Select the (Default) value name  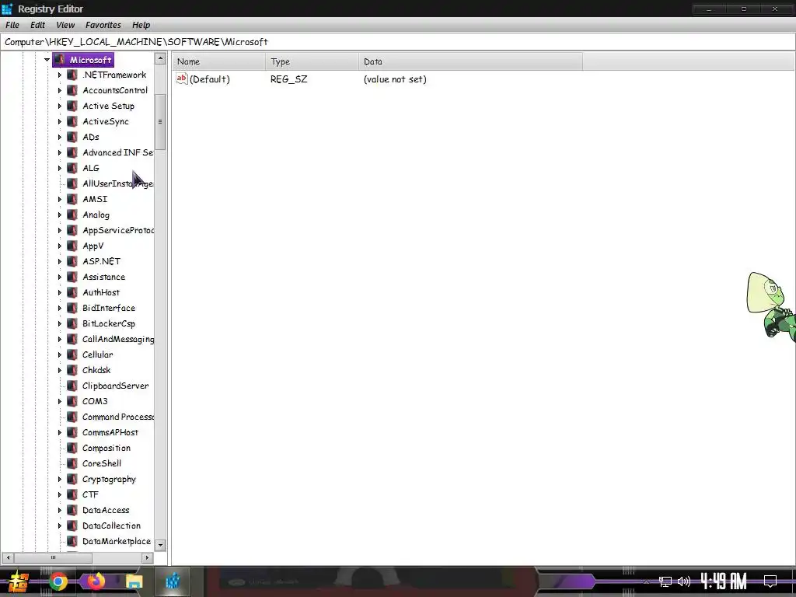point(210,79)
